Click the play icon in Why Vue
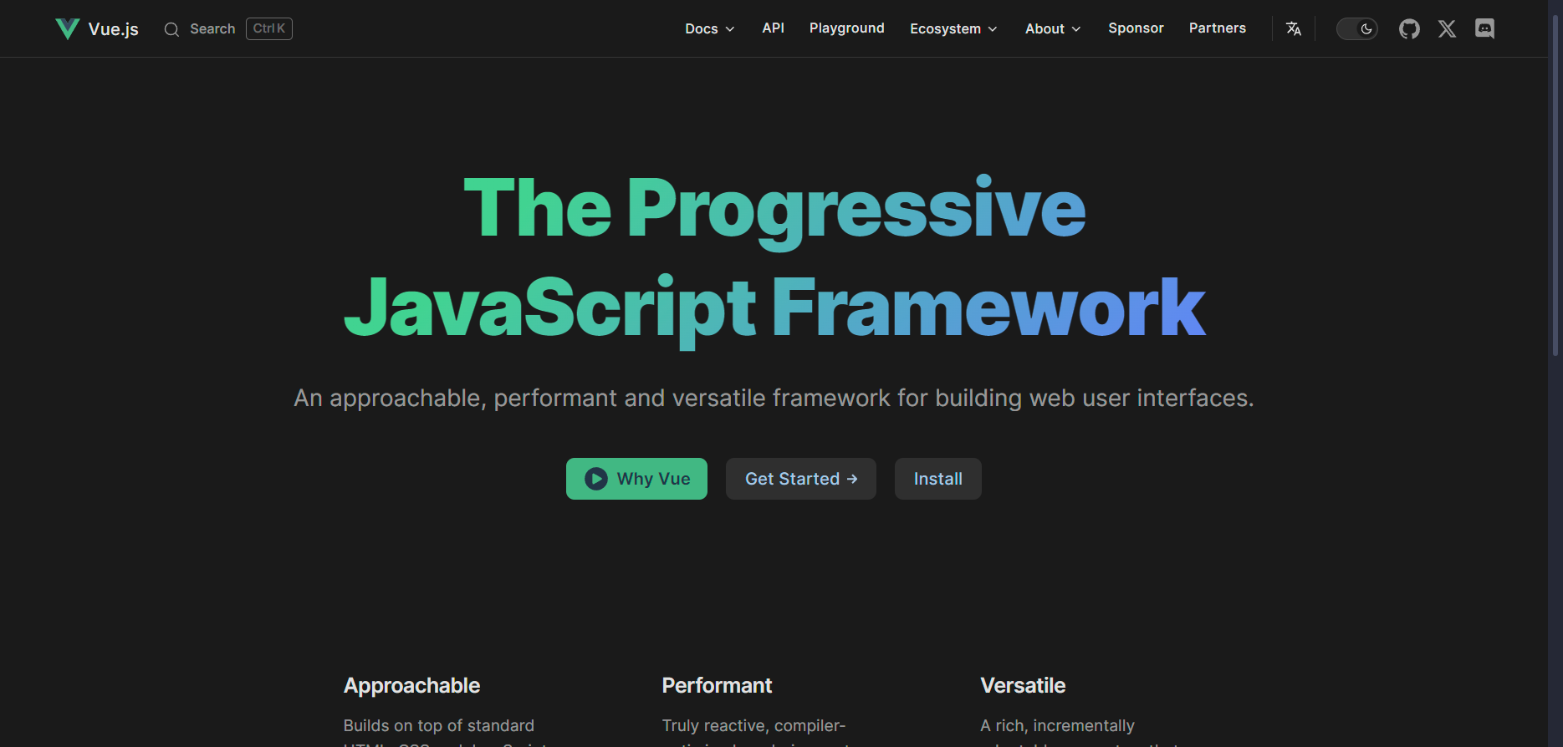The image size is (1563, 747). tap(595, 479)
